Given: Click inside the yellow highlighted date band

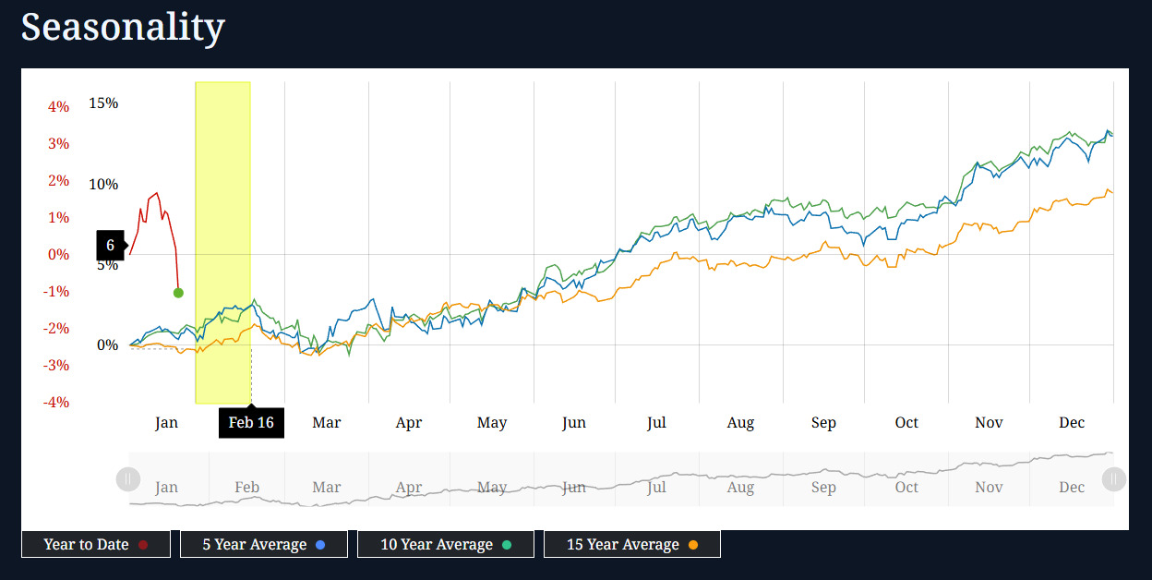Looking at the screenshot, I should pos(222,242).
